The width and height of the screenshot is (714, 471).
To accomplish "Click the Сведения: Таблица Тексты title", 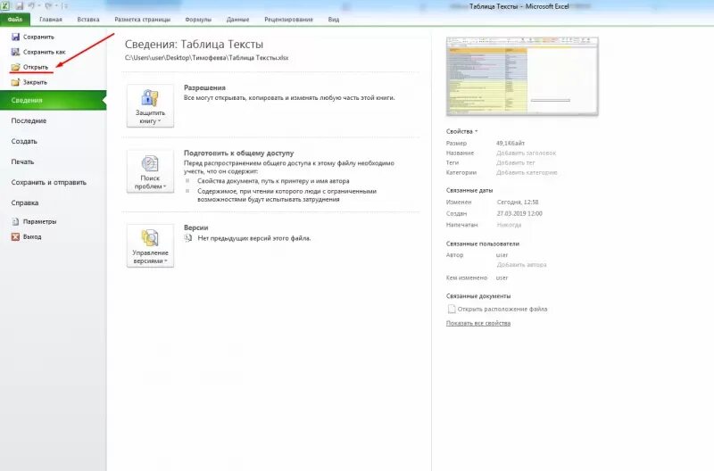I will 194,44.
